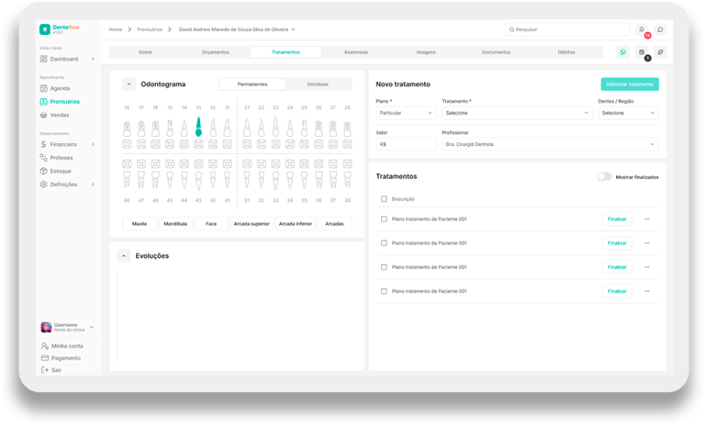This screenshot has height=425, width=705.
Task: Switch to the Anamnese tab
Action: (x=355, y=52)
